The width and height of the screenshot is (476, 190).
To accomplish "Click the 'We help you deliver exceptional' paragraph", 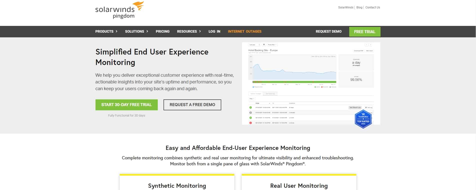I will [164, 82].
